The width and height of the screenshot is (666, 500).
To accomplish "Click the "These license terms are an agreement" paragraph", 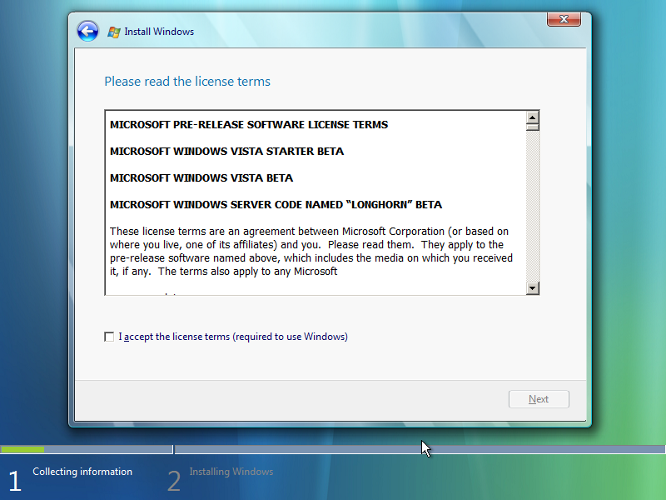I will coord(311,252).
